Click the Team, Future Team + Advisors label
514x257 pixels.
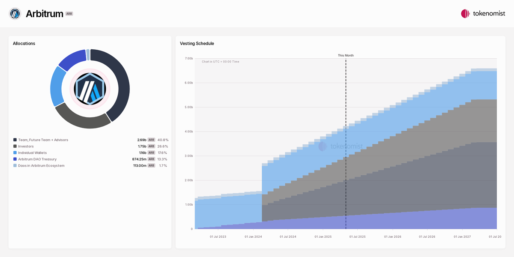43,140
